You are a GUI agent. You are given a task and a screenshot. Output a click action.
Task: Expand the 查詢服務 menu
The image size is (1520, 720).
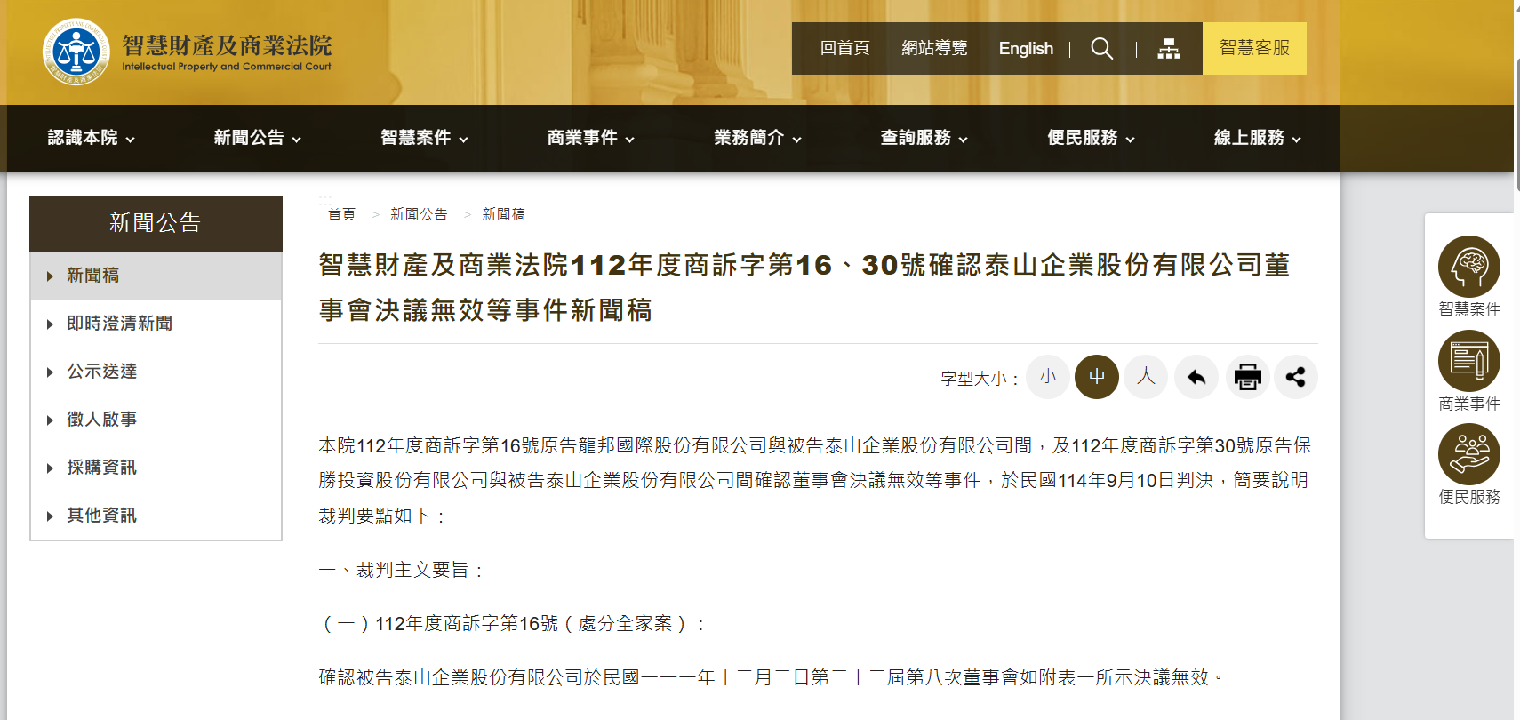924,138
